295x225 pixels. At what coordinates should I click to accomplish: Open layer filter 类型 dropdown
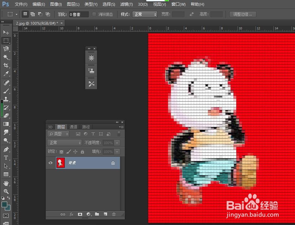coord(58,134)
